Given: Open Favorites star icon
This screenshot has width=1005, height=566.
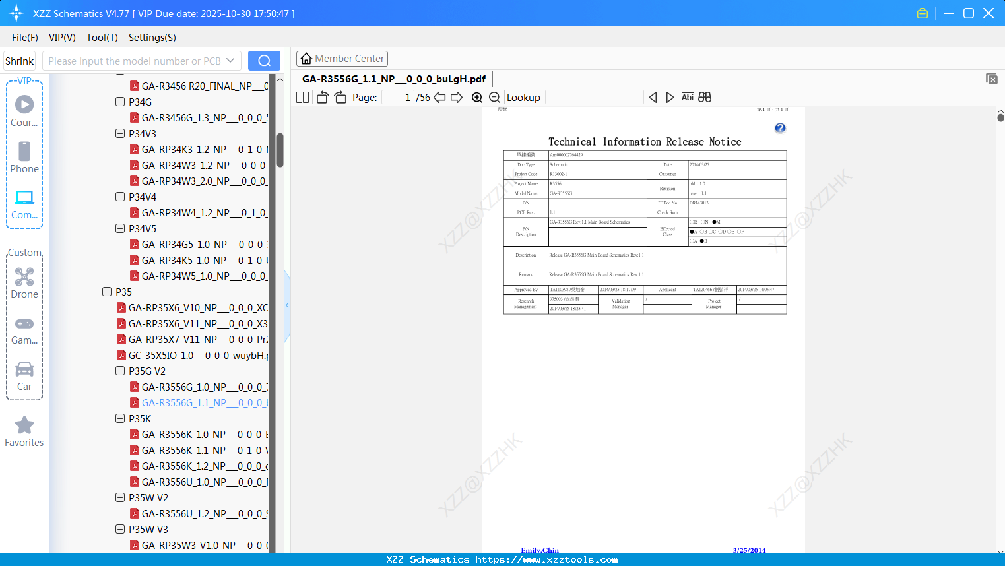Looking at the screenshot, I should coord(24,431).
